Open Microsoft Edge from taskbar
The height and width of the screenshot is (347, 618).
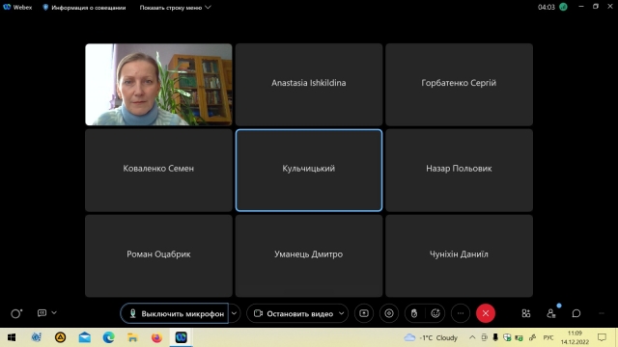coord(108,337)
